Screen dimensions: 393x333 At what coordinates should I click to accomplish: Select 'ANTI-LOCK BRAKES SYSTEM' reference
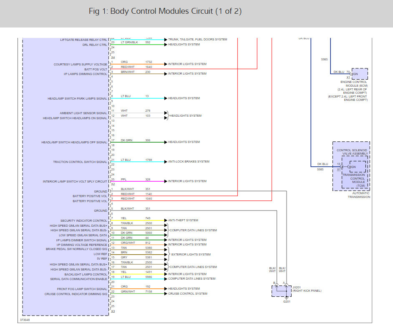coord(189,162)
